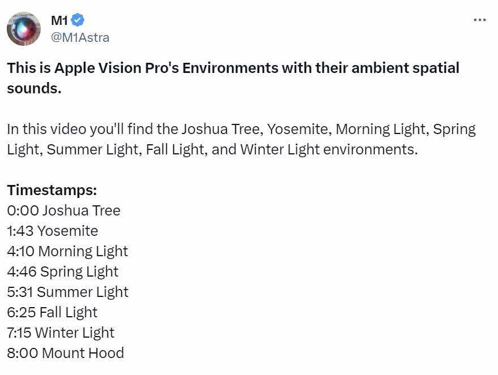Skip to the 5:31 timestamp
The image size is (498, 375).
(x=20, y=292)
